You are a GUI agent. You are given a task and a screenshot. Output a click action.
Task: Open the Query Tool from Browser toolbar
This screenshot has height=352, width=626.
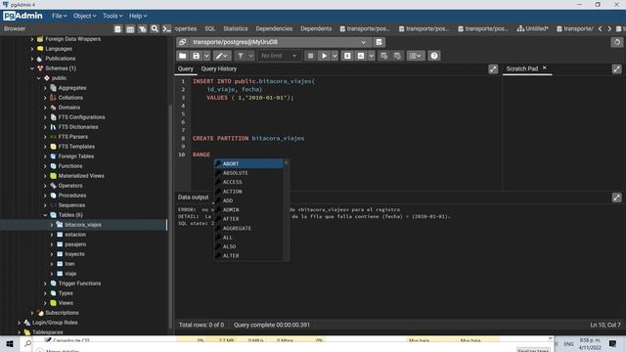(x=117, y=29)
